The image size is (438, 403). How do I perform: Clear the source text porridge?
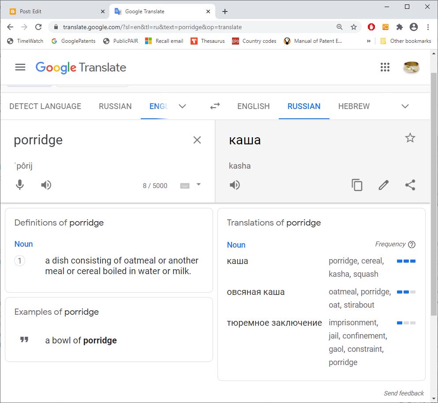(197, 140)
